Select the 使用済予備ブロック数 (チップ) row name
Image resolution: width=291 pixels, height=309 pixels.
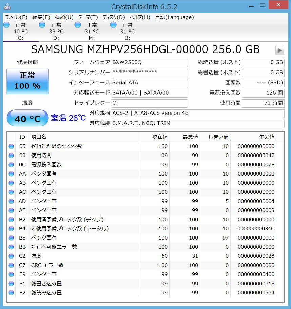click(67, 220)
